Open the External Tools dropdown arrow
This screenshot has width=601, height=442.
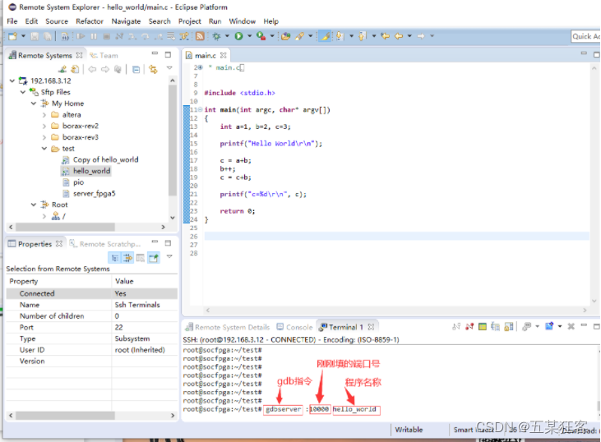point(272,36)
